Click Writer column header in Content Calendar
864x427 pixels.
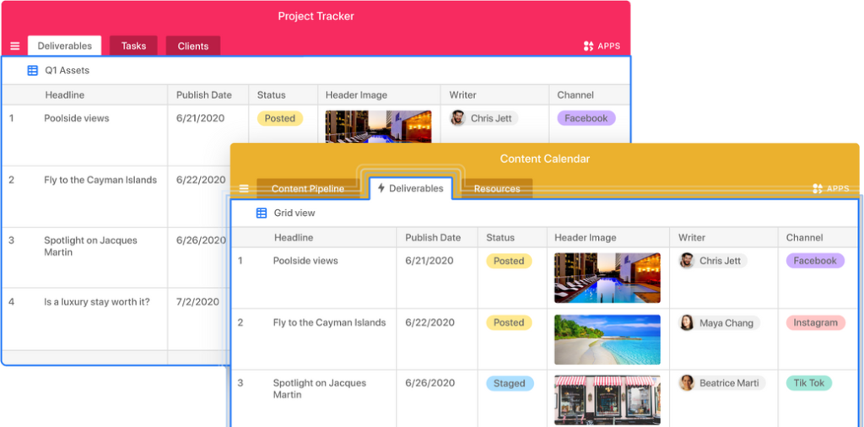coord(692,237)
